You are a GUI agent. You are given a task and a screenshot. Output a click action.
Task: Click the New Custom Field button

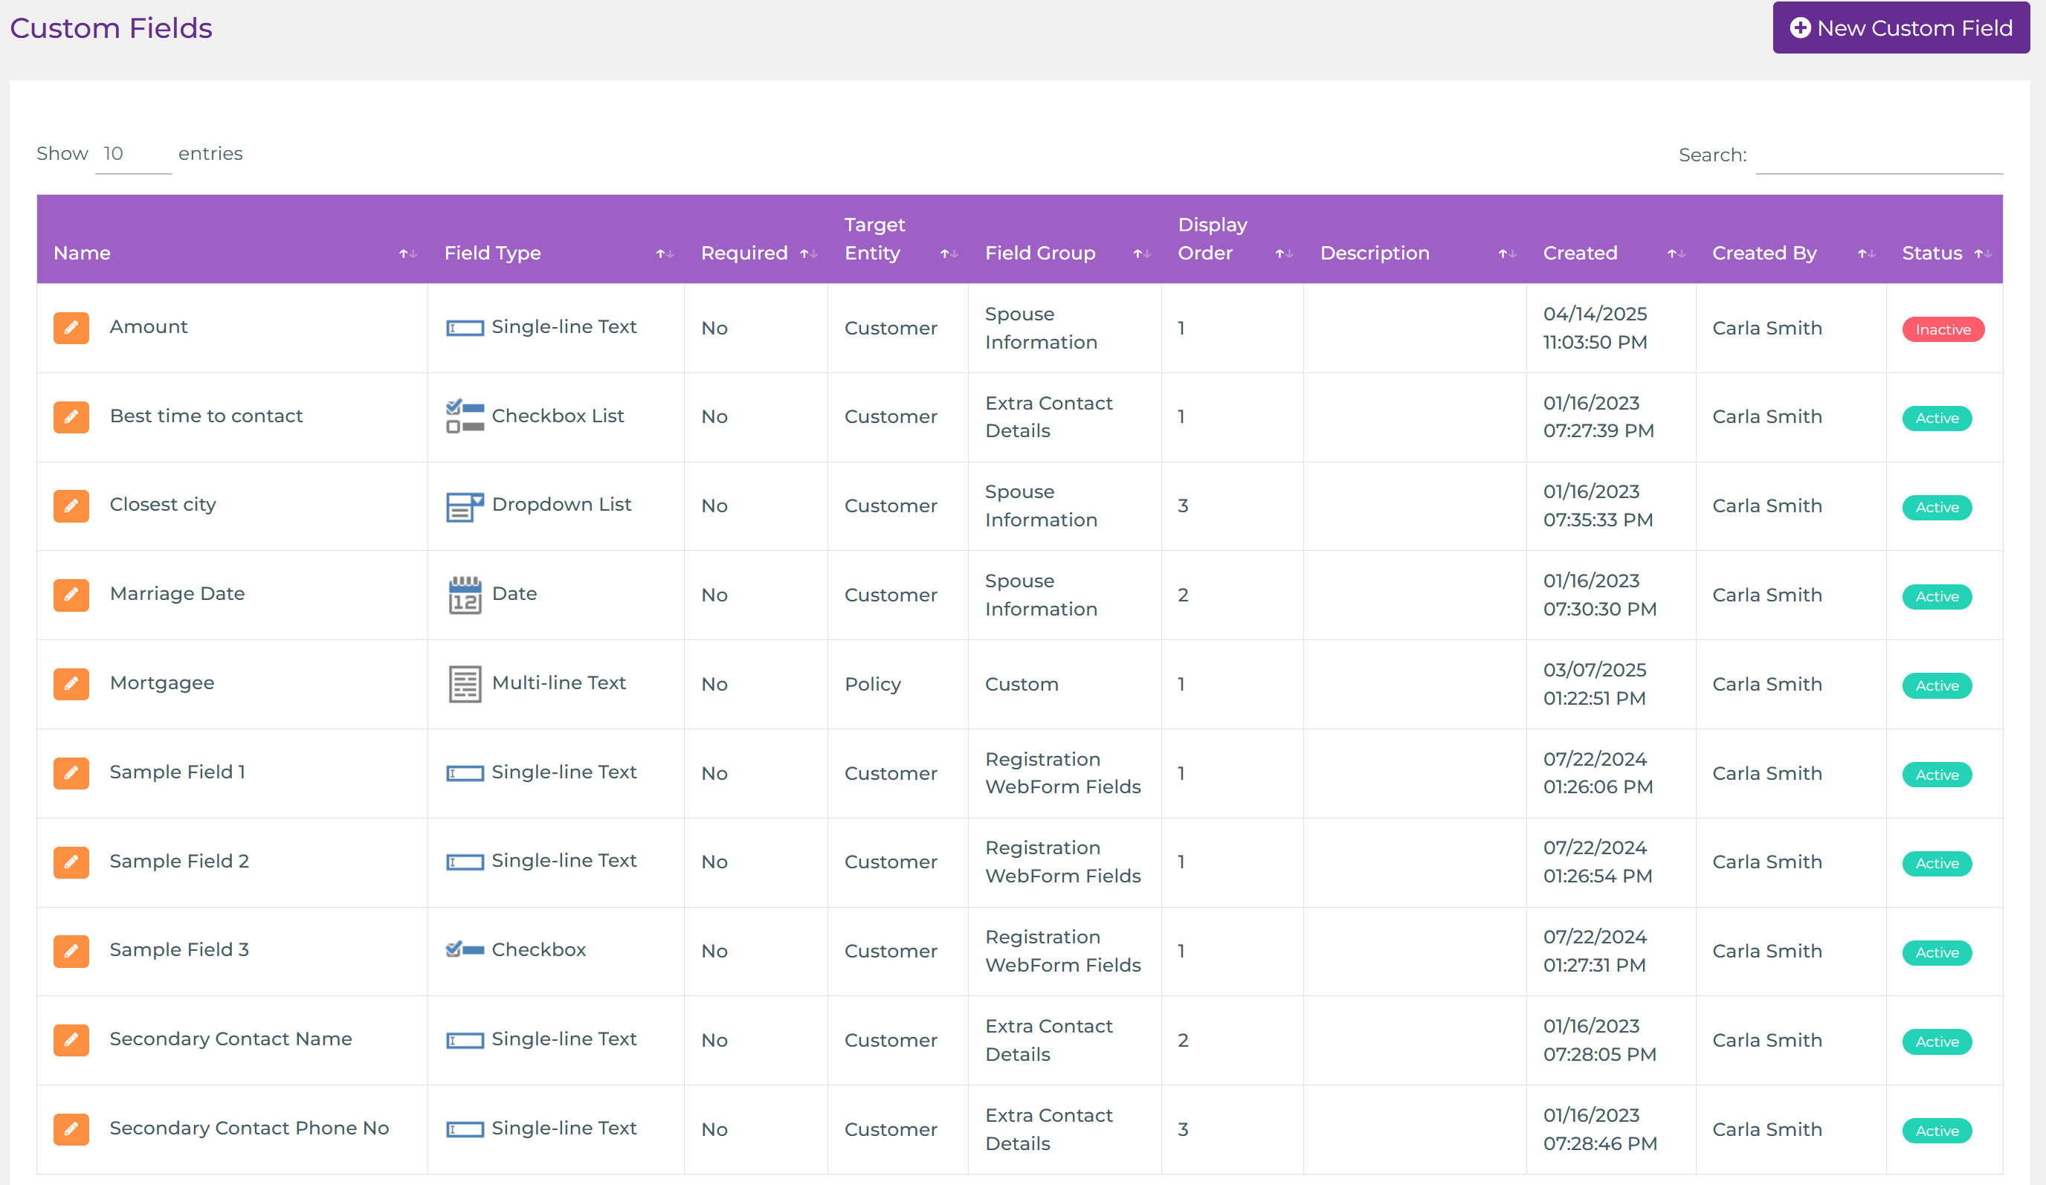(x=1901, y=28)
